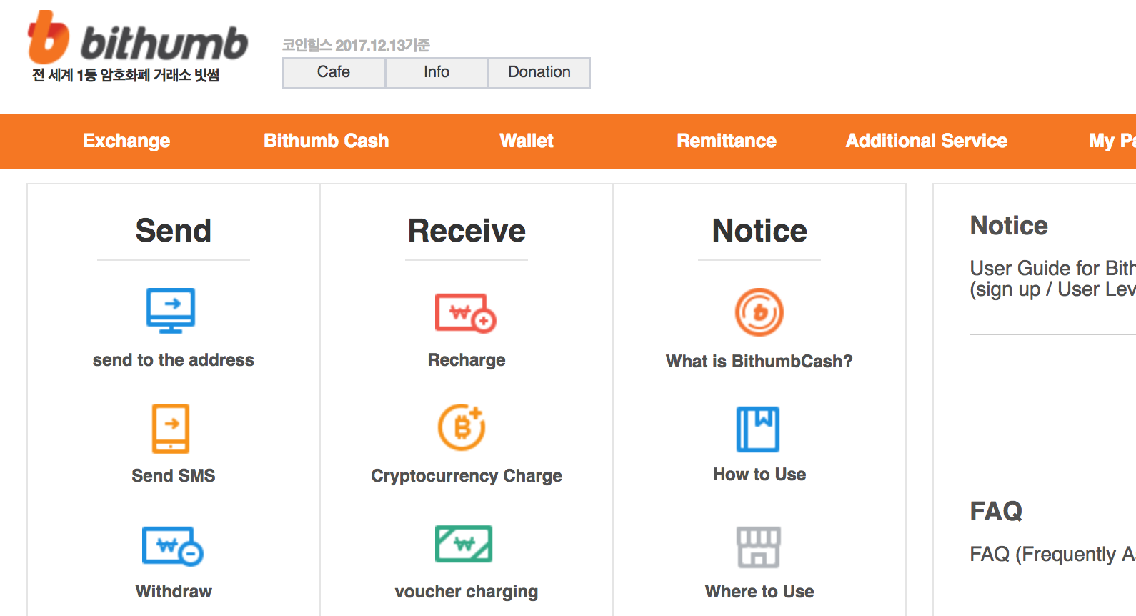The image size is (1136, 616).
Task: Click the Receive column heading
Action: click(467, 231)
